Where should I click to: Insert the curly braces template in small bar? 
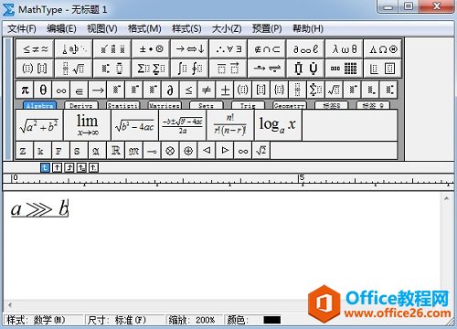(280, 90)
